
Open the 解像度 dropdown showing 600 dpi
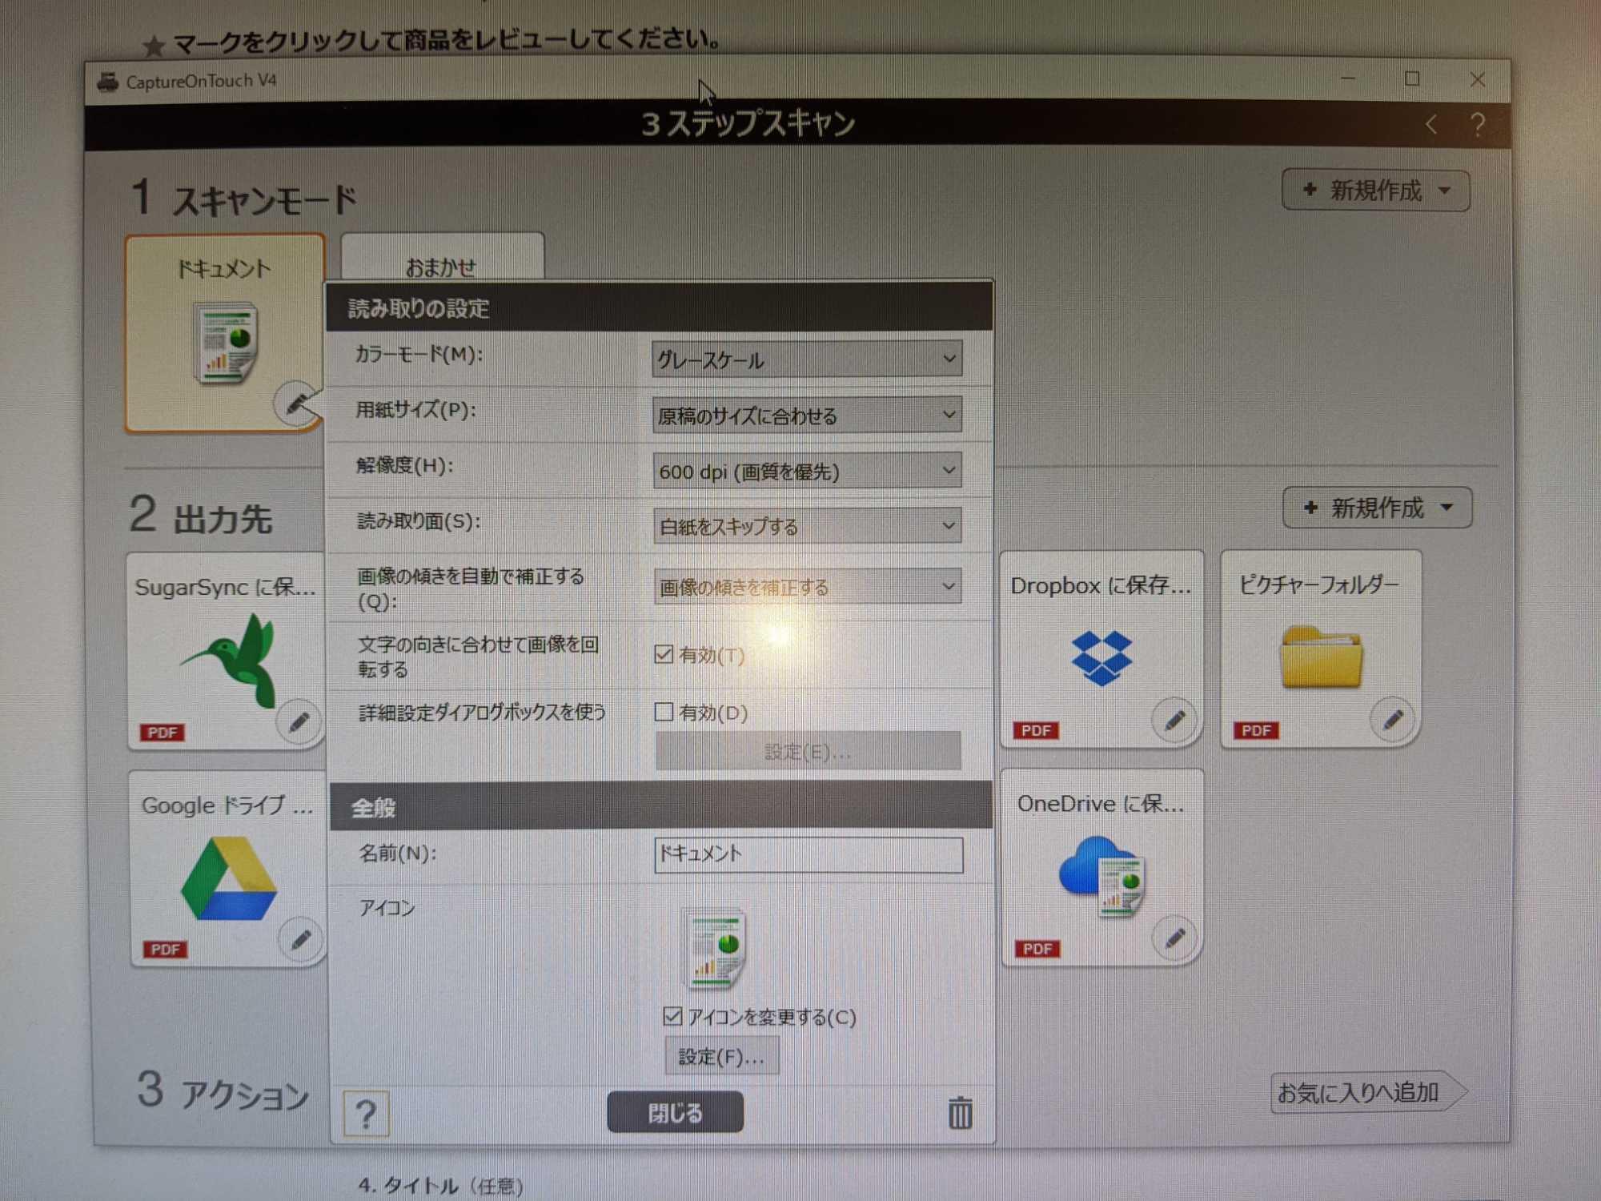coord(807,471)
